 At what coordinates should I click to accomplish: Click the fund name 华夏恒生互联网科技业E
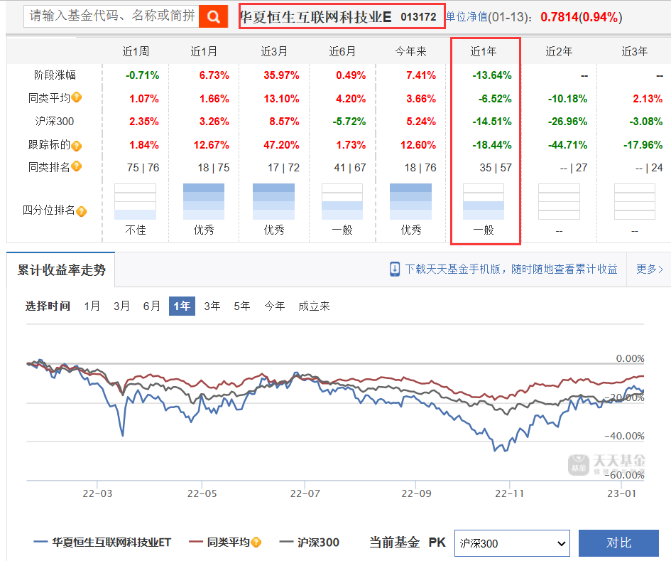pos(315,17)
